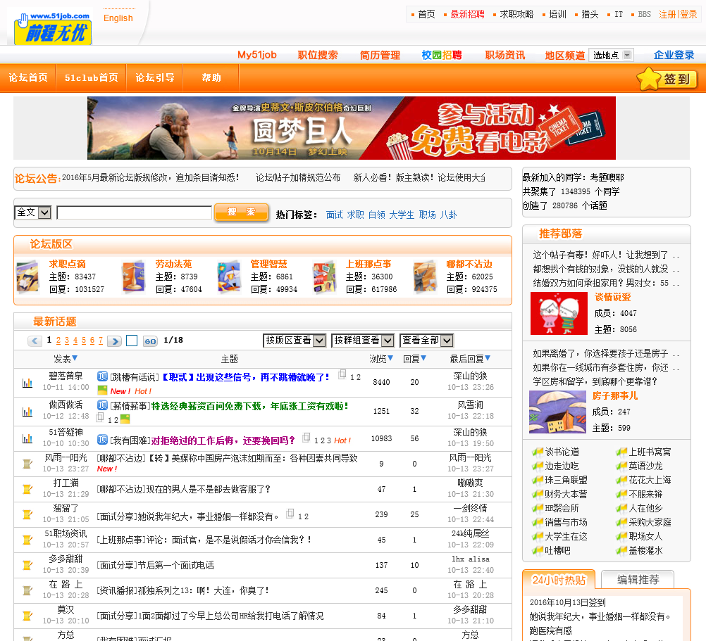The width and height of the screenshot is (706, 641).
Task: Click the 51job logo
Action: (53, 28)
